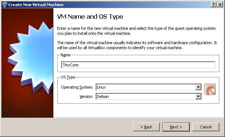Expand the Operating System dropdown arrow
The image size is (225, 137).
pos(198,87)
